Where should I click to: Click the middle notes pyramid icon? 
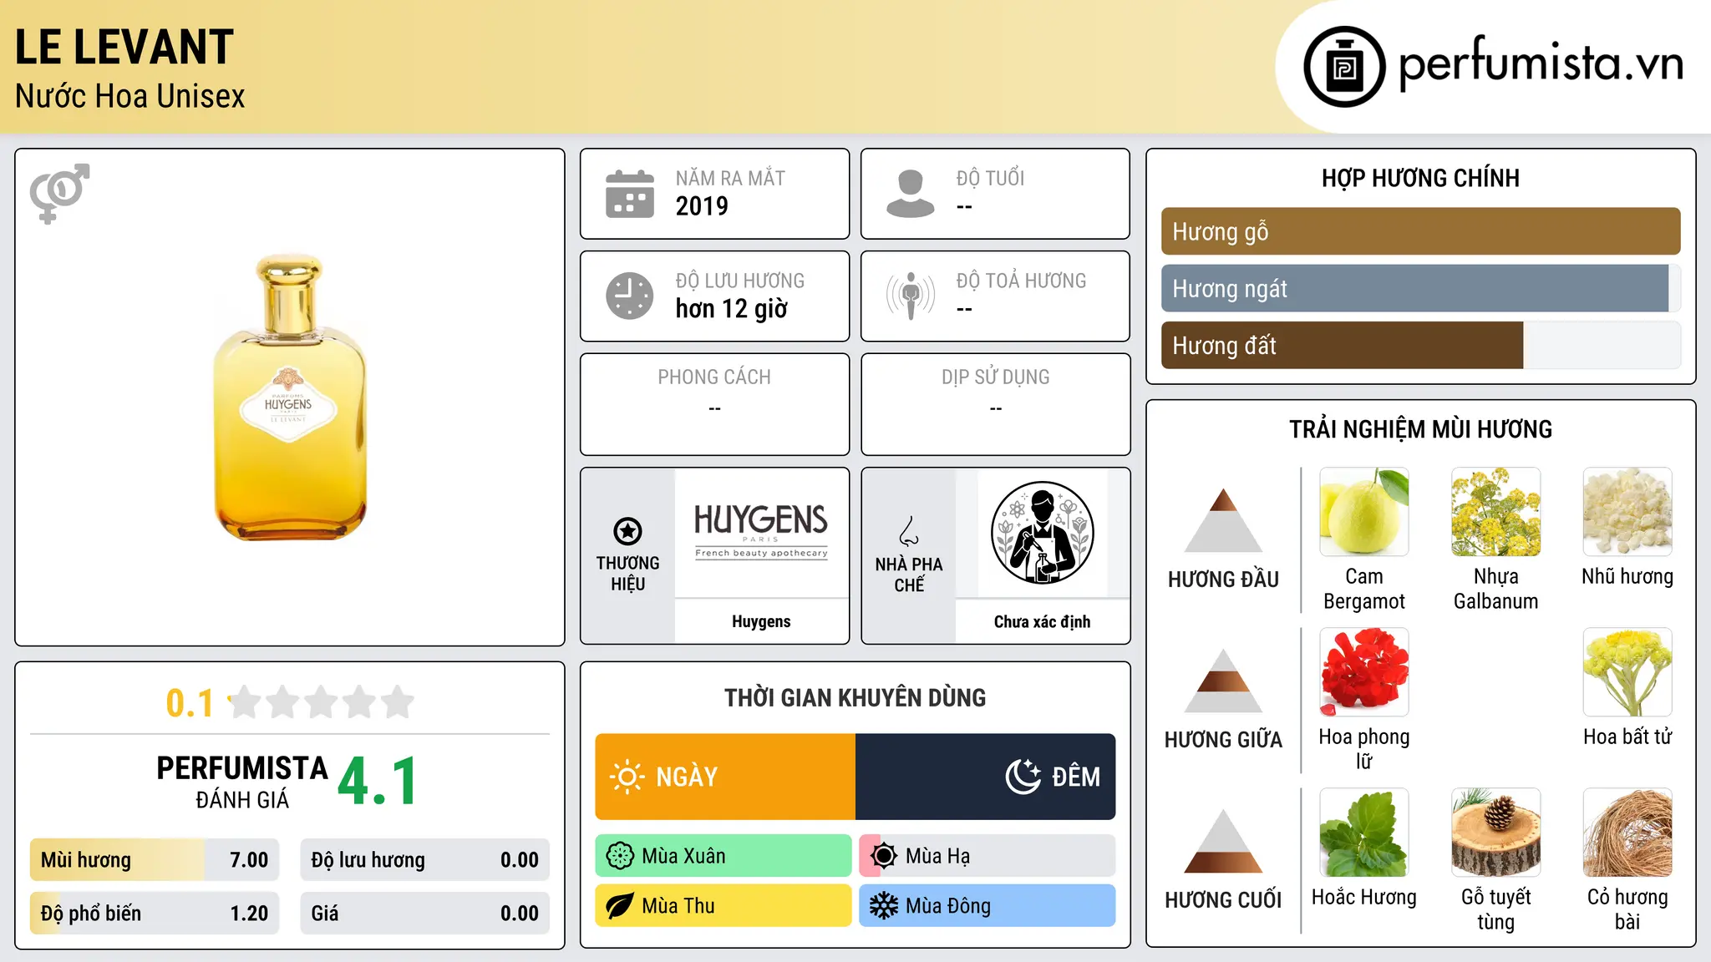pos(1223,681)
